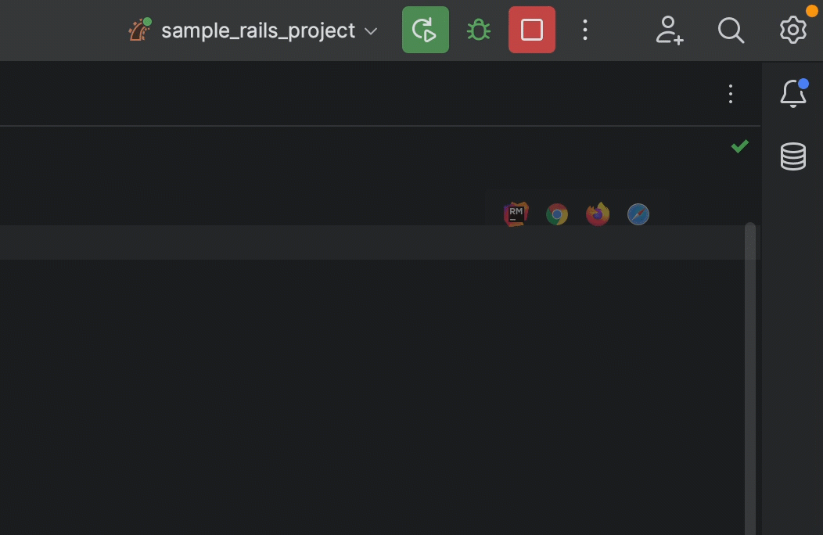Select the sample_rails_project run configuration name
Image resolution: width=823 pixels, height=535 pixels.
[258, 31]
